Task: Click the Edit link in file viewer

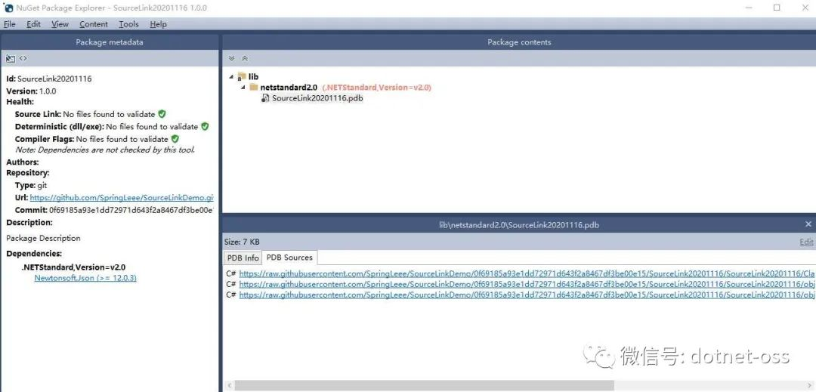Action: pyautogui.click(x=806, y=242)
